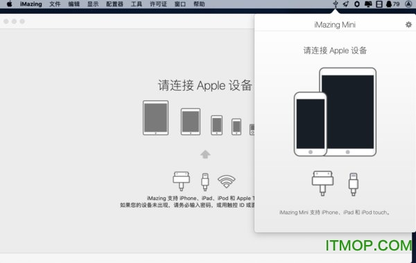Open the Apple menu
This screenshot has height=263, width=416.
(9, 4)
